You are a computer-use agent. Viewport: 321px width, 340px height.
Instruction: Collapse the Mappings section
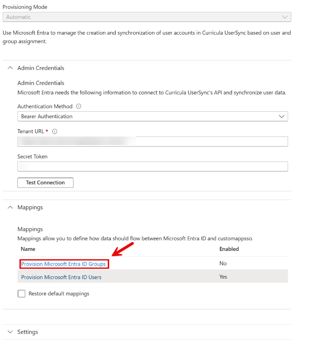10,207
